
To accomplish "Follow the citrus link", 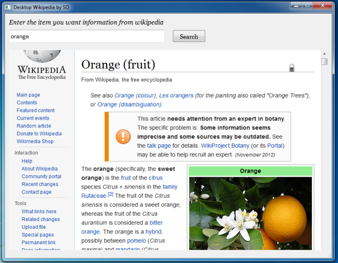I will pos(155,178).
